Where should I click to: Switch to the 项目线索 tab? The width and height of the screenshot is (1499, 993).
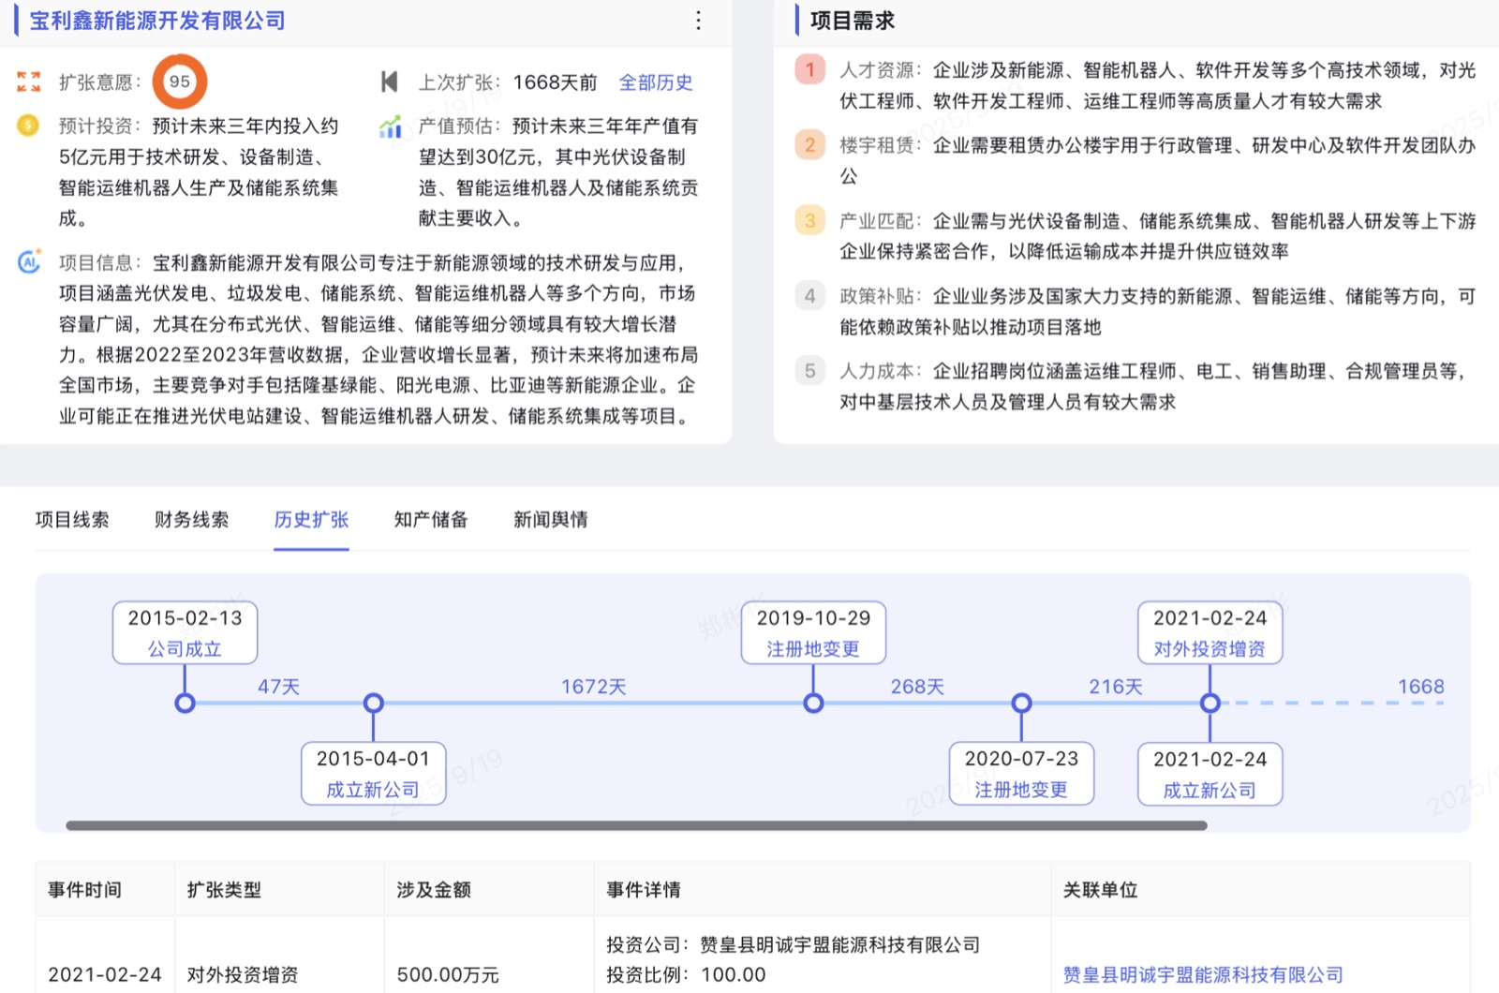[72, 520]
